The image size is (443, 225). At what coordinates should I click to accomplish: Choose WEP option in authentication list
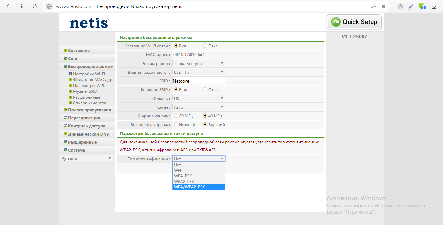click(x=199, y=171)
